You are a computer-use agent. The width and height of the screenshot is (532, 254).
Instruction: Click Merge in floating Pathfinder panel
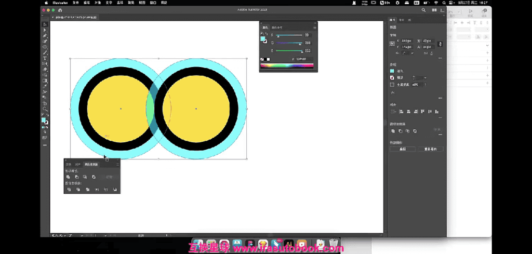[87, 189]
